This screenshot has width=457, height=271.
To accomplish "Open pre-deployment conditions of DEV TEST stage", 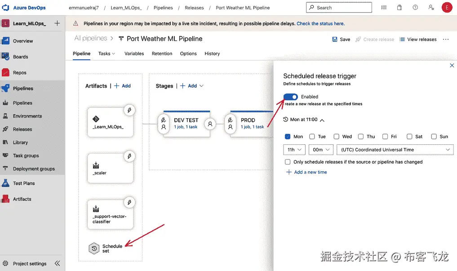I will click(164, 124).
